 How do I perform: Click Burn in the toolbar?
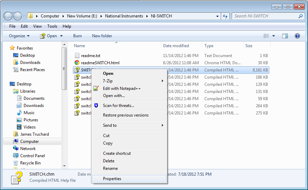[77, 36]
